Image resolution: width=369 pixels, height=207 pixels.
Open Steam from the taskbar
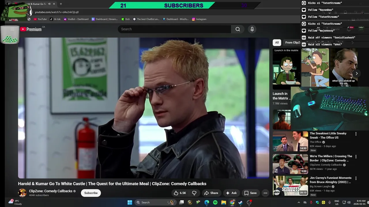click(240, 202)
